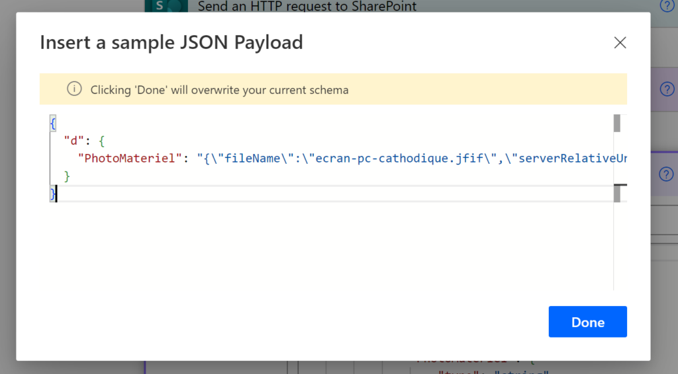This screenshot has height=374, width=678.
Task: Click the dialog title "Insert a sample JSON Payload"
Action: click(x=171, y=42)
